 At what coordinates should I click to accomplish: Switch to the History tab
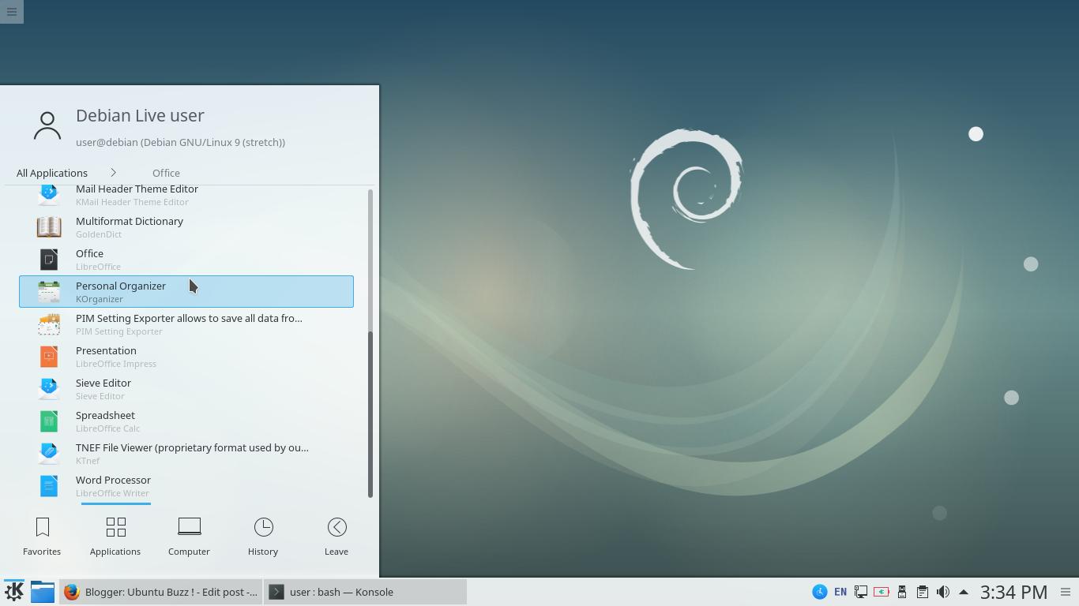point(263,537)
